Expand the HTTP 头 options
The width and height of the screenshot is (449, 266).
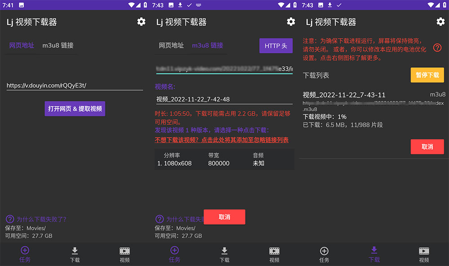click(276, 45)
